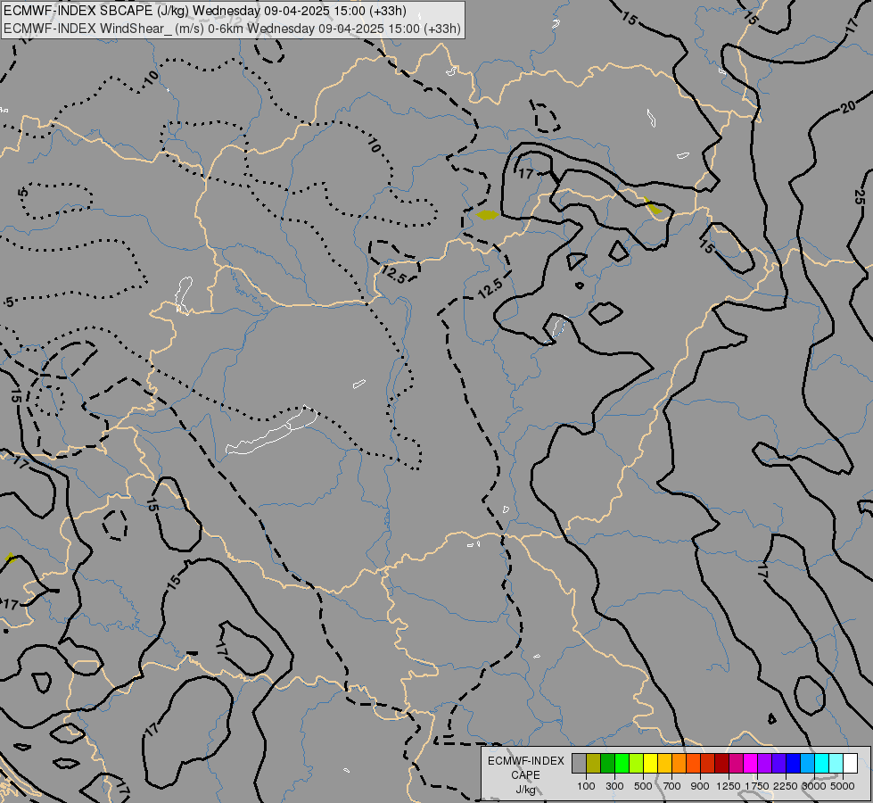The width and height of the screenshot is (873, 803).
Task: Click the legend value "500"
Action: pyautogui.click(x=643, y=786)
